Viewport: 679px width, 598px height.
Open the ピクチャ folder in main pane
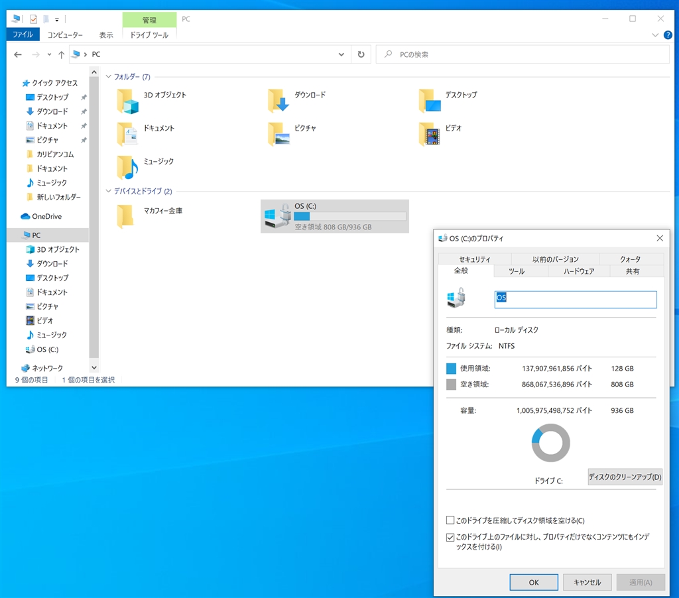pyautogui.click(x=278, y=134)
